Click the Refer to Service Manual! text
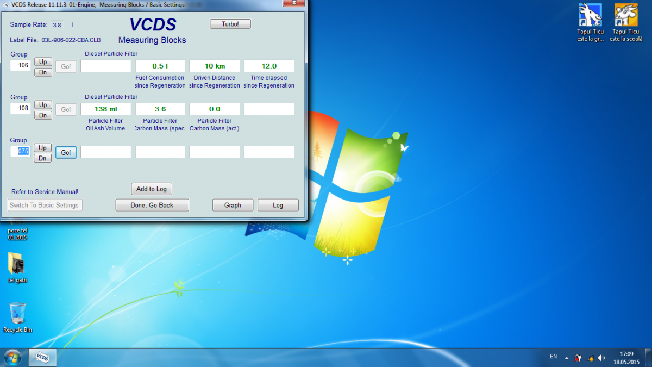Screen dimensions: 652x367 (x=45, y=192)
